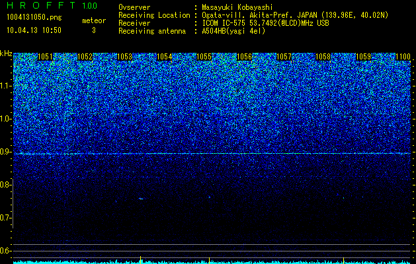
Task: Click the 1059 time marker
Action: coord(363,57)
